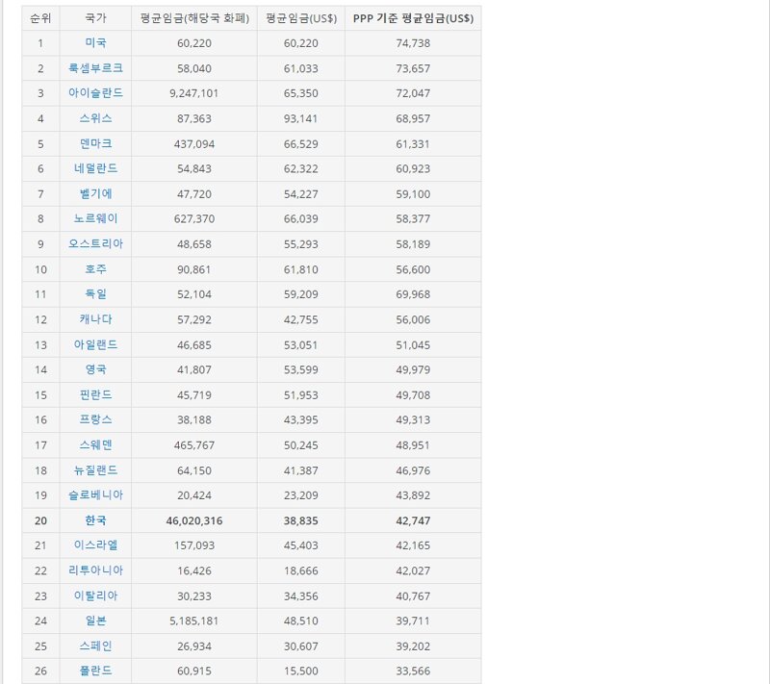Open the 아일랜드 country link
770x684 pixels.
click(x=95, y=345)
